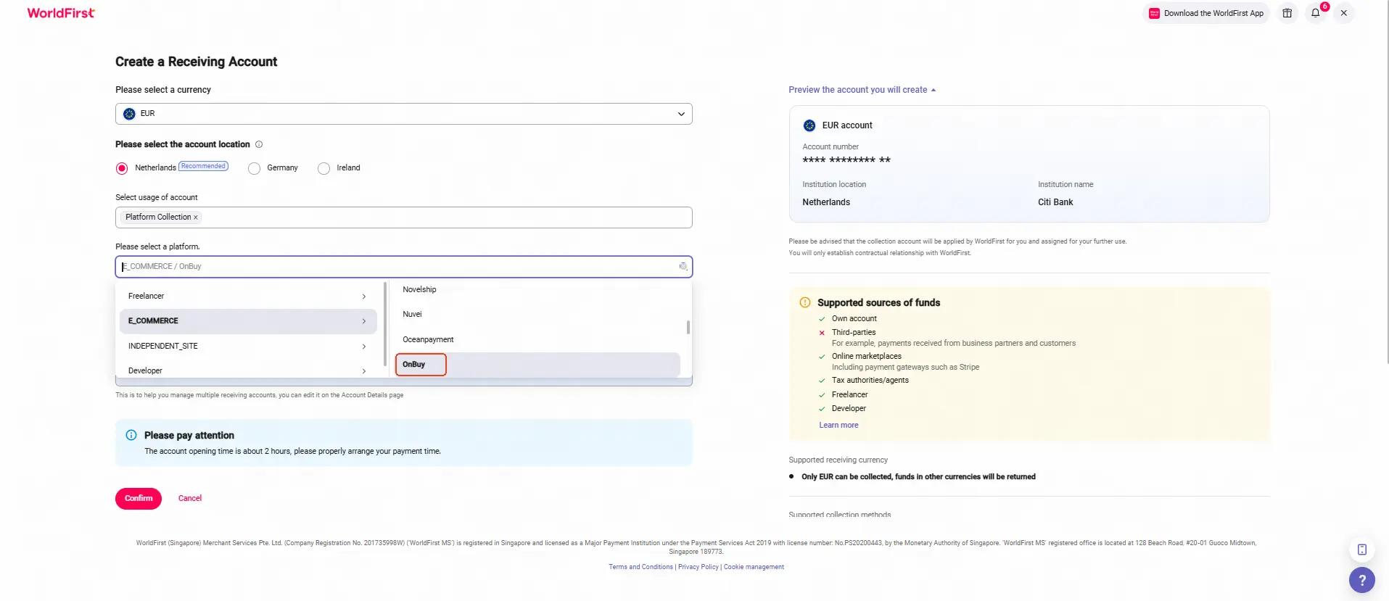
Task: Open Cookie management link
Action: coord(754,567)
